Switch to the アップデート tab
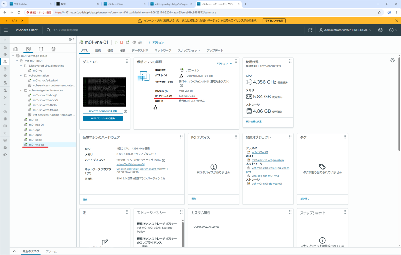This screenshot has height=255, width=401. (x=215, y=50)
